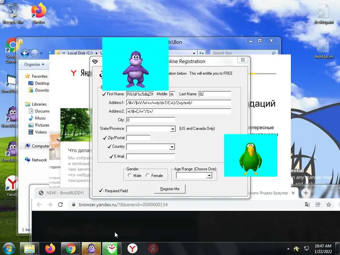Screen dimensions: 340x255
Task: Select Pictures in the Explorer sidebar
Action: (39, 125)
